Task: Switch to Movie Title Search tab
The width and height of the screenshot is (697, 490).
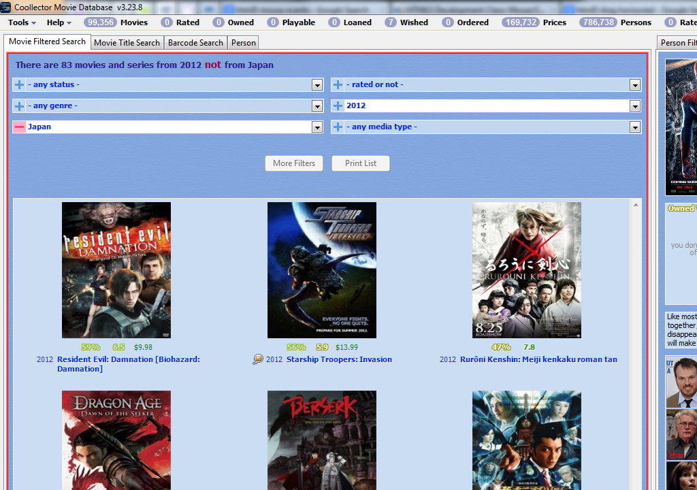Action: point(127,43)
